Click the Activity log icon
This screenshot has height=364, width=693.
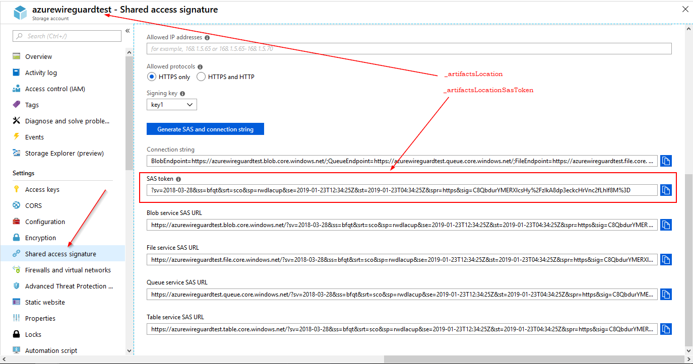point(16,72)
